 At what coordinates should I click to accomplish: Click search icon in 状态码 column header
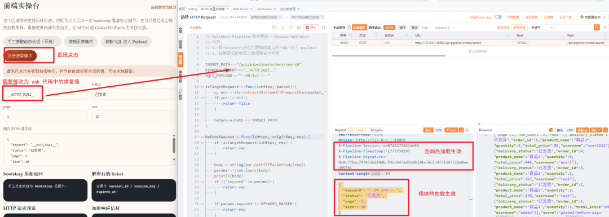[407, 35]
